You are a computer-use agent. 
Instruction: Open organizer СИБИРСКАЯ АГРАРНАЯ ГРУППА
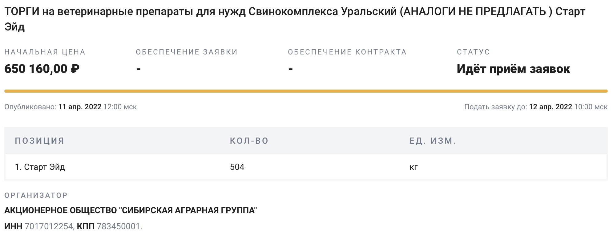coord(131,211)
